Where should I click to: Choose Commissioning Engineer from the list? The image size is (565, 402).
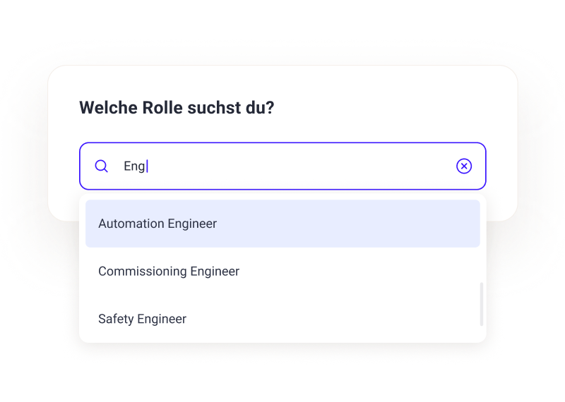click(282, 272)
